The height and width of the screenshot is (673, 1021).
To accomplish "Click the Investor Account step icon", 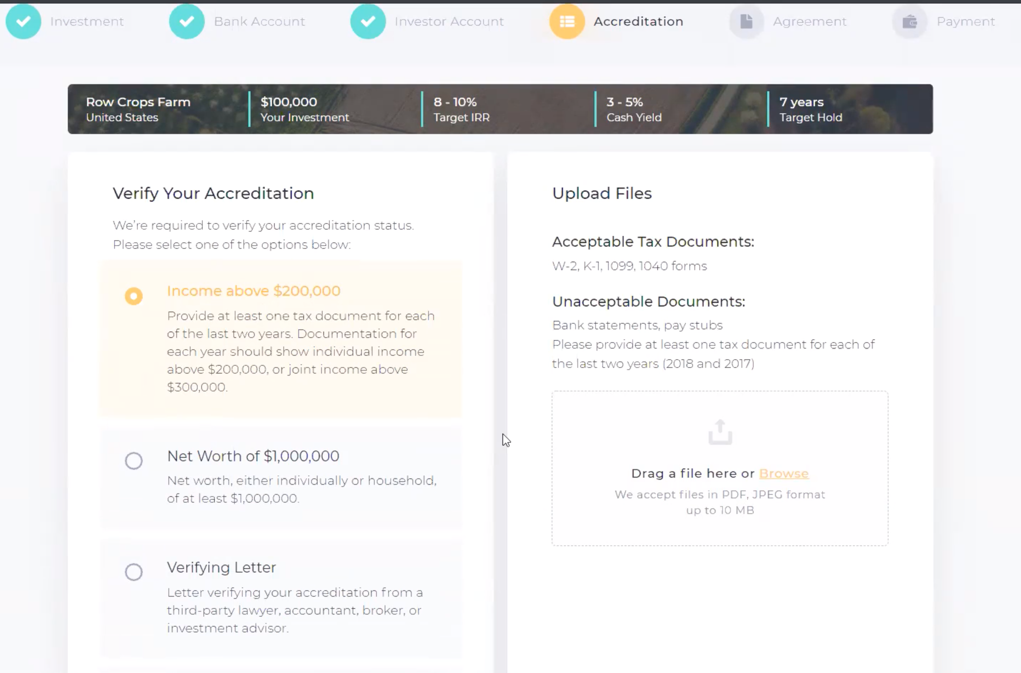I will [368, 21].
